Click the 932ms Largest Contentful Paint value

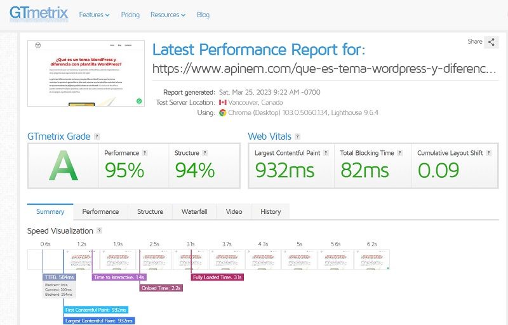coord(284,170)
